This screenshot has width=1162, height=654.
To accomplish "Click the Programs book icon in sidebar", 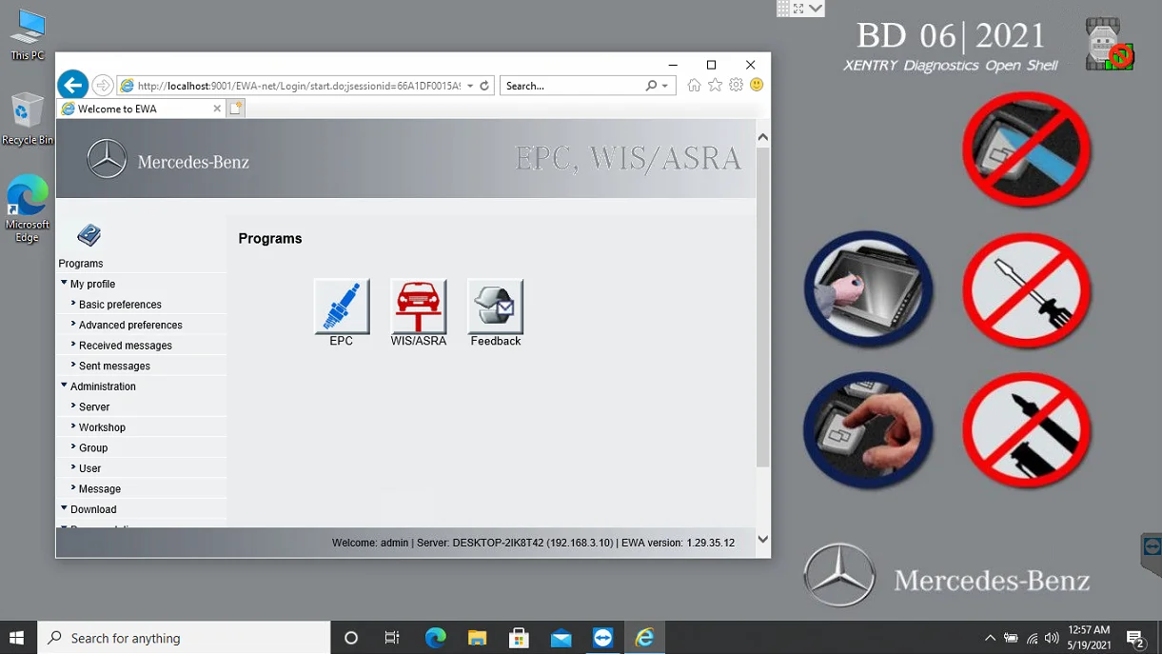I will click(89, 235).
